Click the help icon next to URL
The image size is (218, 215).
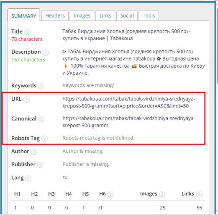tap(26, 100)
